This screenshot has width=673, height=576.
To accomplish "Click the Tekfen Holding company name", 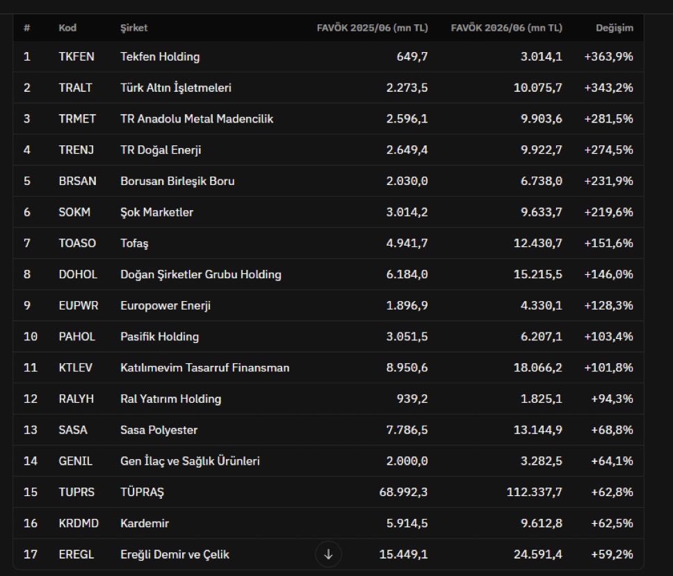I will point(160,57).
